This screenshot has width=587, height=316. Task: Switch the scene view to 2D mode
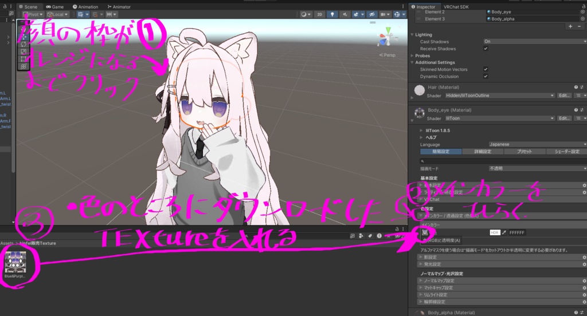(x=319, y=14)
